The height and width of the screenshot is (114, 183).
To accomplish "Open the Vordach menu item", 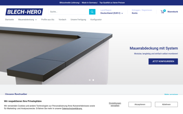I will click(62, 19).
